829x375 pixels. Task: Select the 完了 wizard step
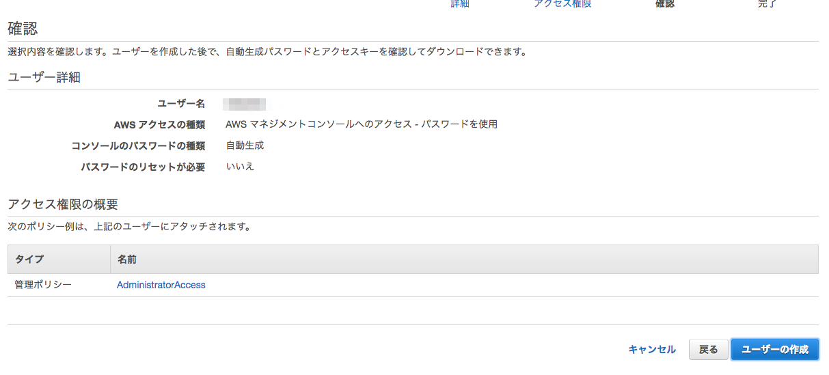point(767,3)
